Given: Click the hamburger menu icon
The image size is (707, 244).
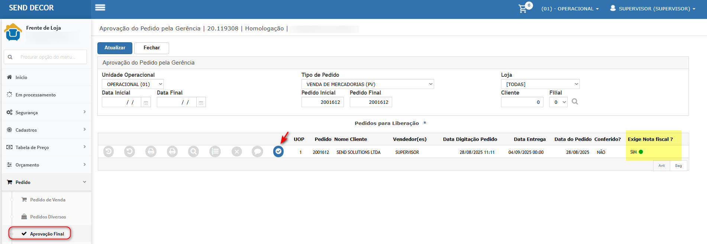Looking at the screenshot, I should point(100,8).
